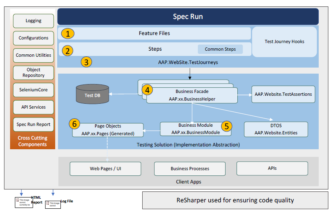Click the number 4 marker on Business Facade
This screenshot has height=216, width=334.
pos(147,90)
